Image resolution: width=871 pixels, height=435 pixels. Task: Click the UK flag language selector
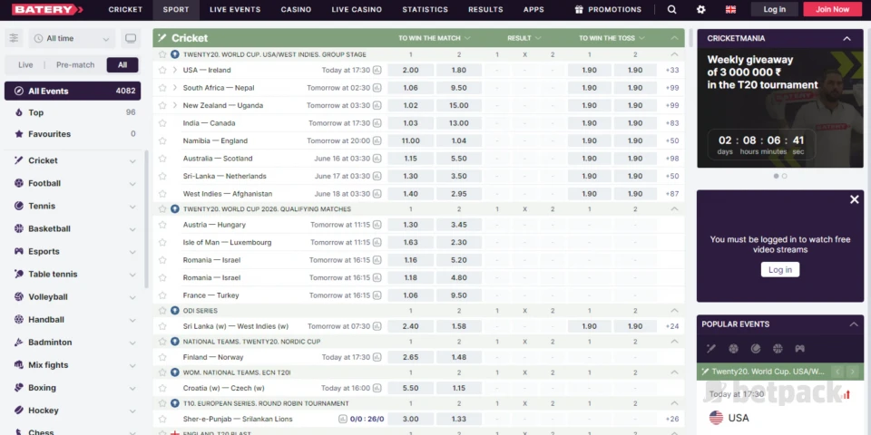(x=730, y=10)
